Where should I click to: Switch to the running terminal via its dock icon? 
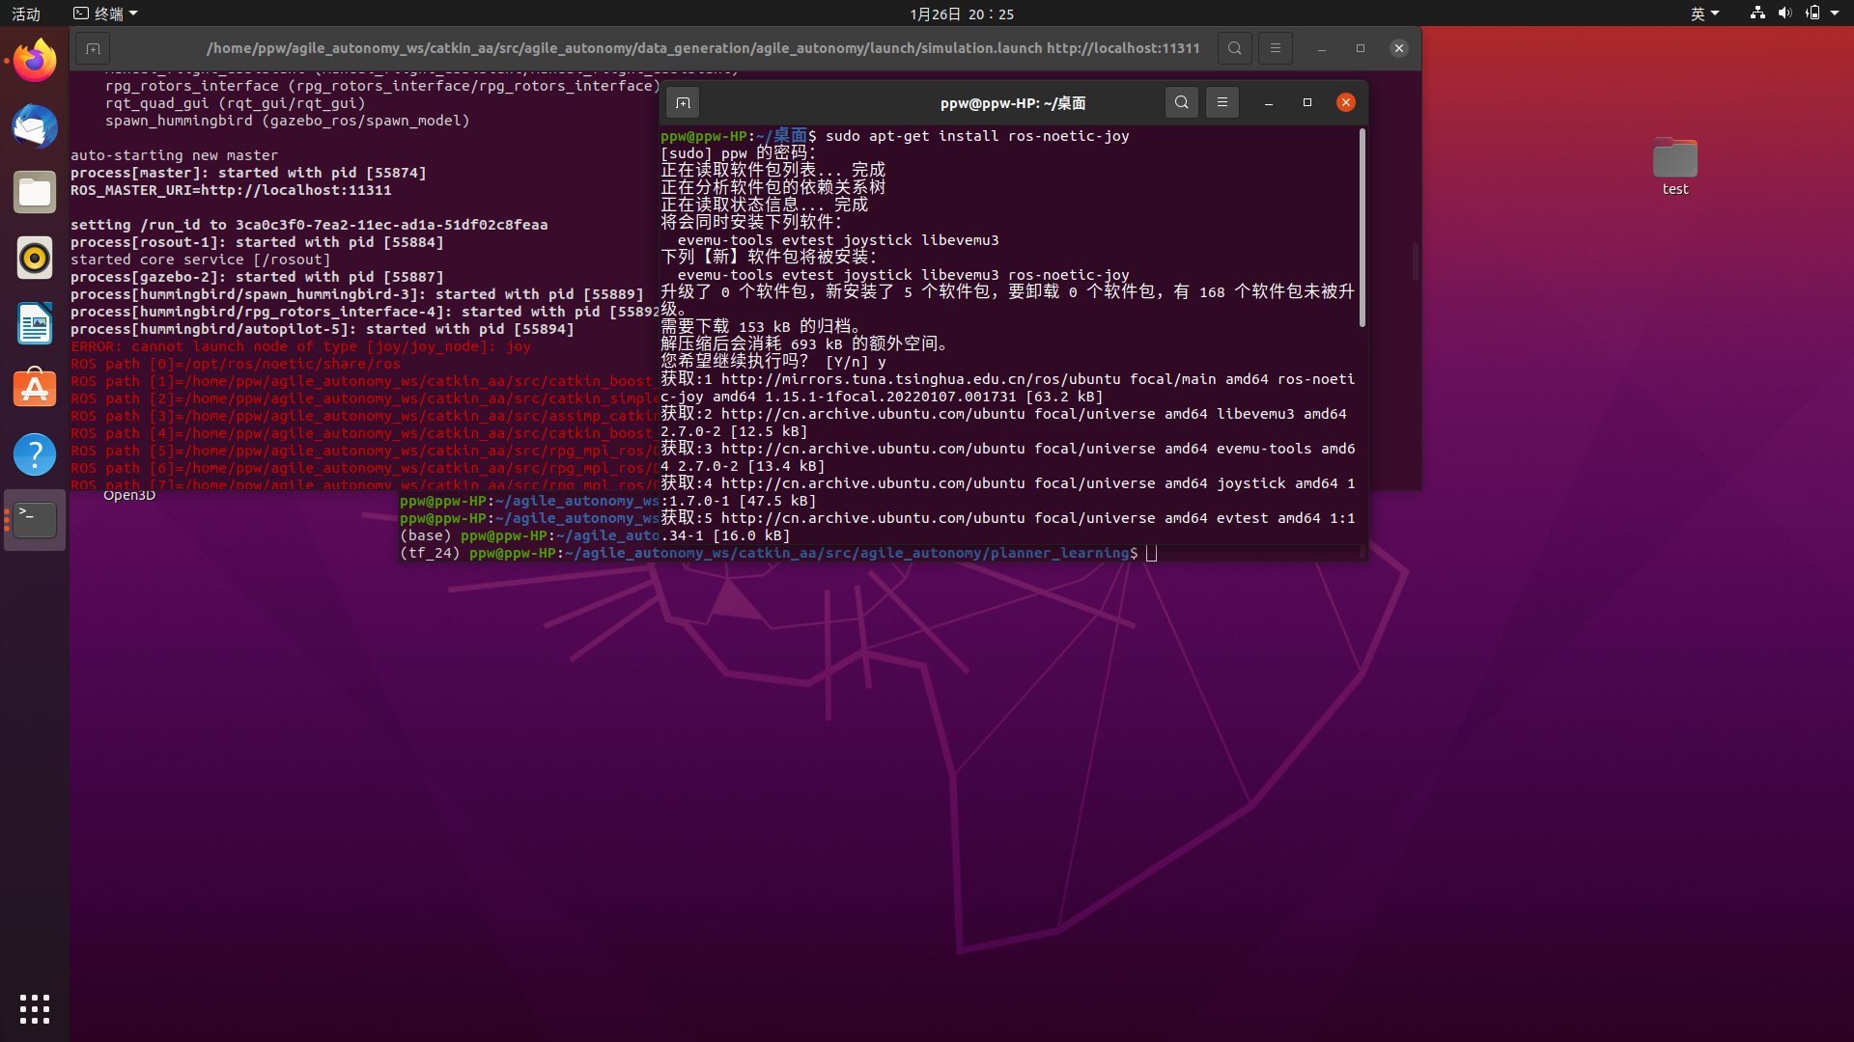34,519
